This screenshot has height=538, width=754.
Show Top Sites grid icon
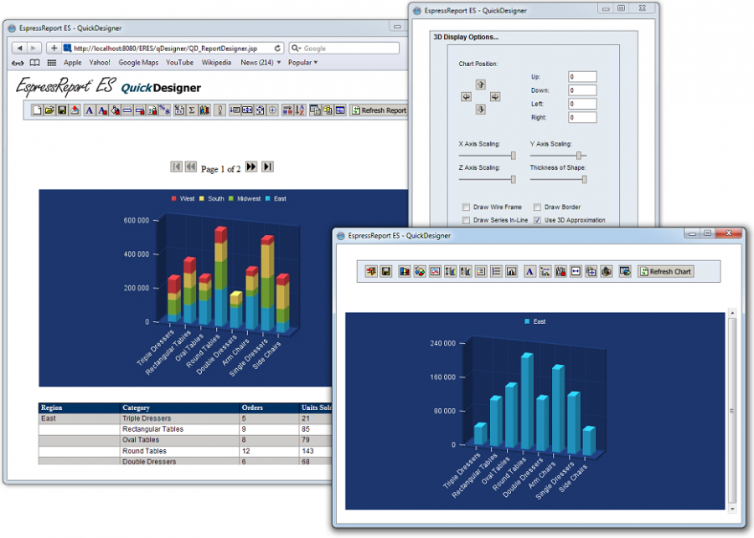[x=51, y=63]
